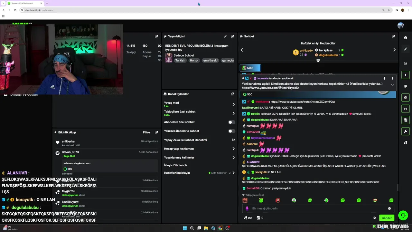Bookmark this page with star icon
This screenshot has width=412, height=232.
(x=389, y=10)
